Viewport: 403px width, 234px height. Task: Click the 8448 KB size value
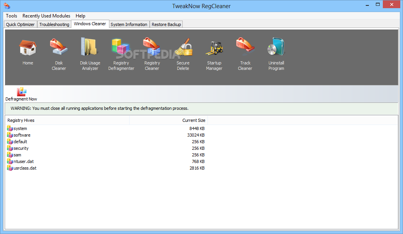click(x=197, y=128)
